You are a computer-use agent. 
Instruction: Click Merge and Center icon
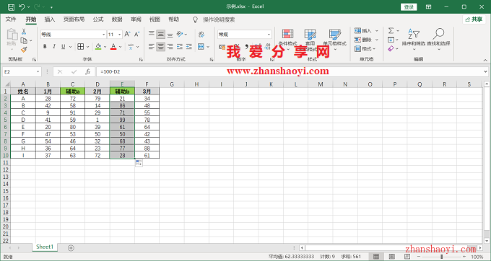click(x=201, y=47)
